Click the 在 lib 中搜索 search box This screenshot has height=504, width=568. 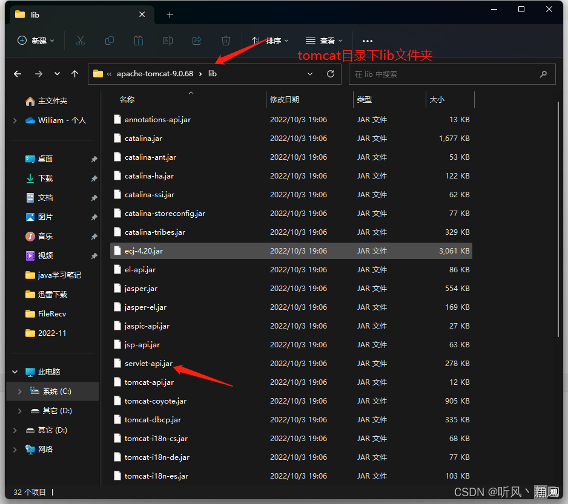[452, 74]
